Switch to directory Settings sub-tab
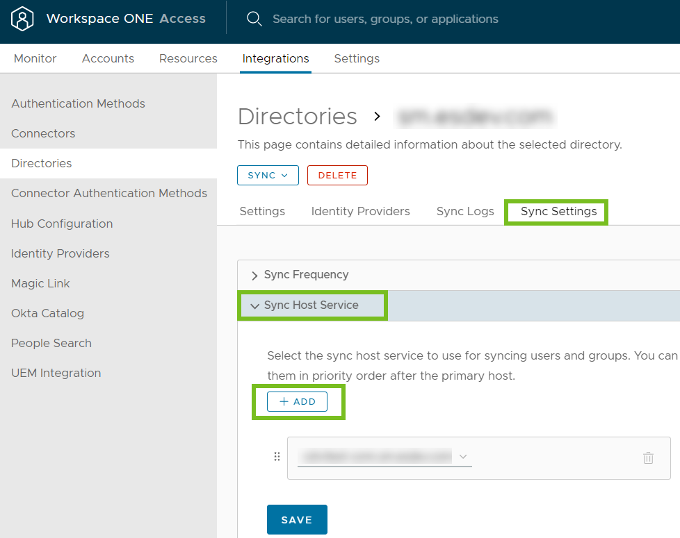The height and width of the screenshot is (538, 680). 262,211
